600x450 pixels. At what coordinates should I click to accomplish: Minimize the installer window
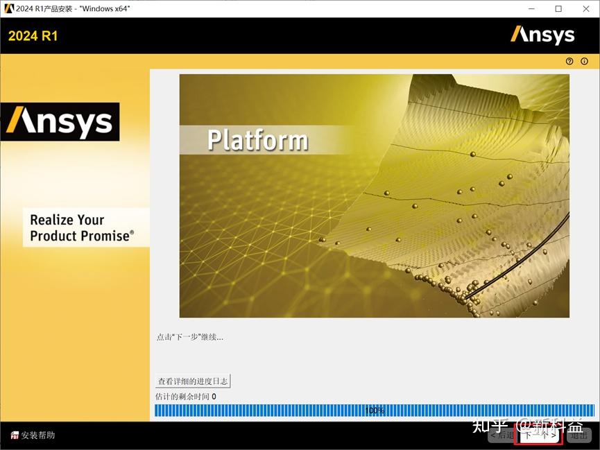click(x=533, y=8)
